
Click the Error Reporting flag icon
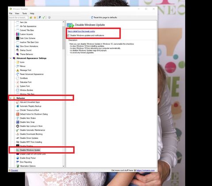pyautogui.click(x=18, y=162)
